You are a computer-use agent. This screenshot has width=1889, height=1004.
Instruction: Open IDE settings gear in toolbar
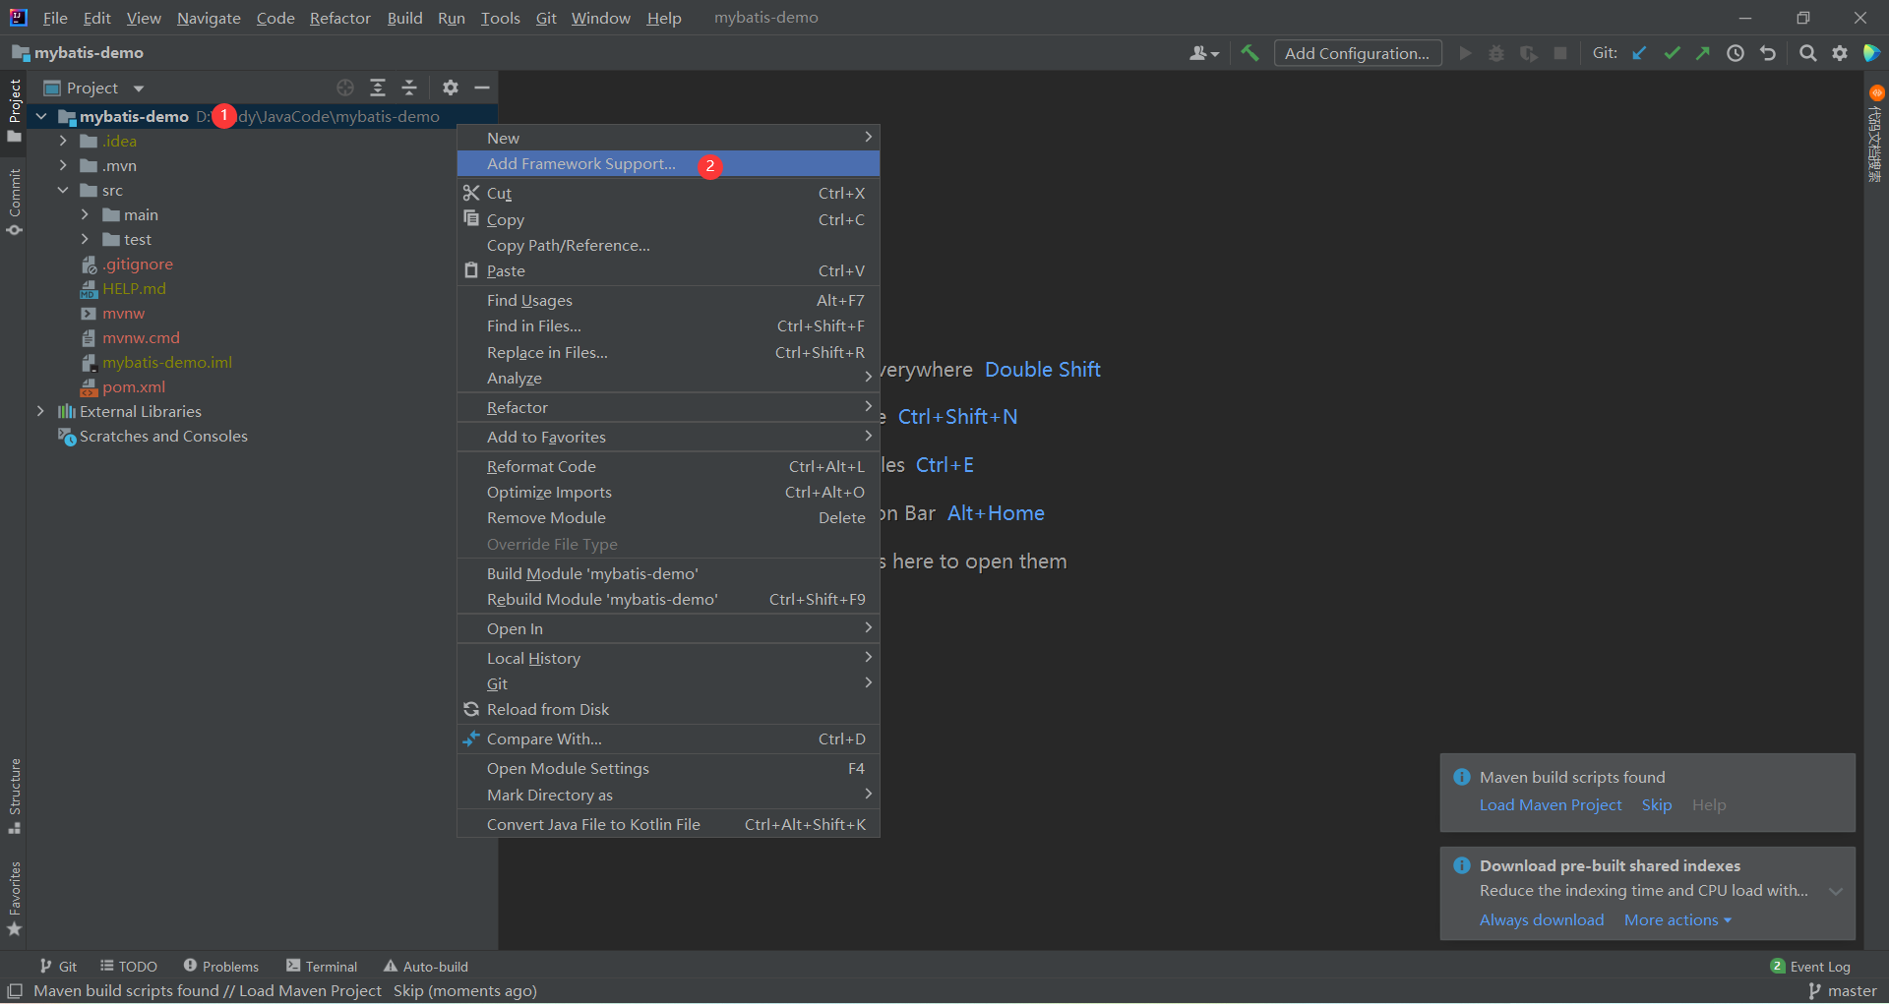[x=1840, y=53]
